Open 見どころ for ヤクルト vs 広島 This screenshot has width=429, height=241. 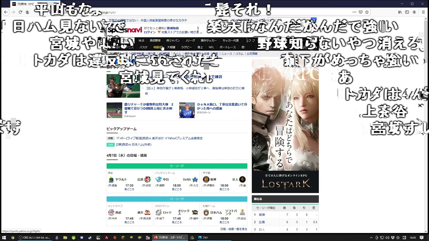[129, 189]
